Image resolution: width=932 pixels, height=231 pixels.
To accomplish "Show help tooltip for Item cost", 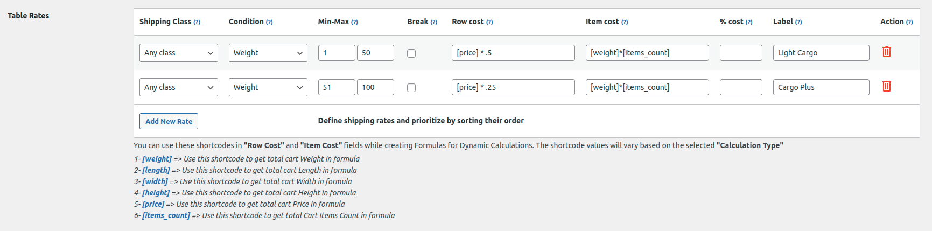I will tap(625, 22).
